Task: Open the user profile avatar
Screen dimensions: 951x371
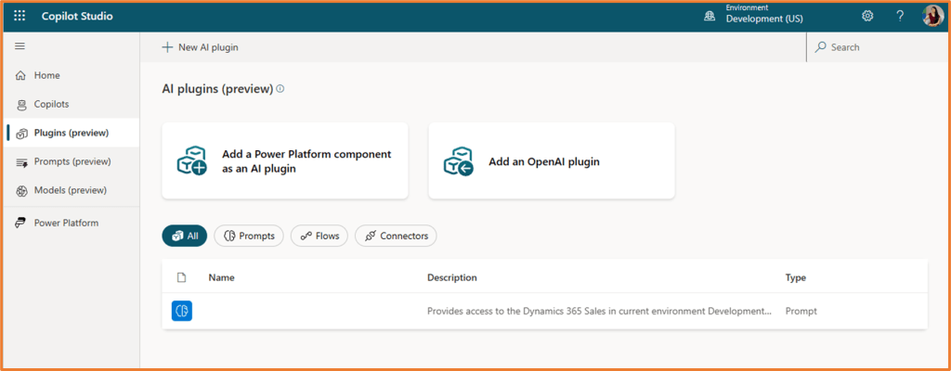Action: point(931,16)
